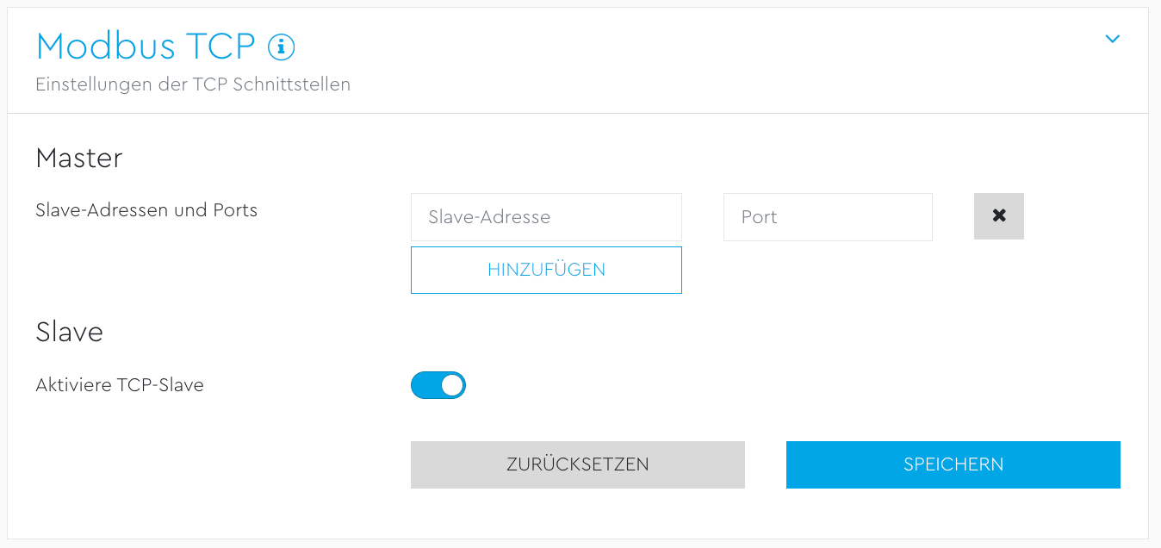Select the Master section heading
The height and width of the screenshot is (548, 1161).
pyautogui.click(x=79, y=158)
